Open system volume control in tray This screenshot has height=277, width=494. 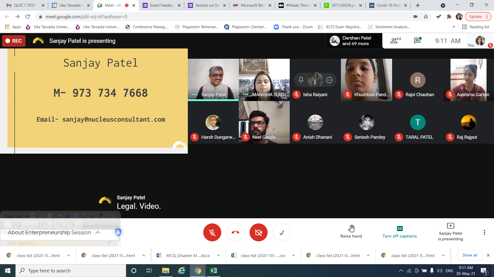point(440,271)
